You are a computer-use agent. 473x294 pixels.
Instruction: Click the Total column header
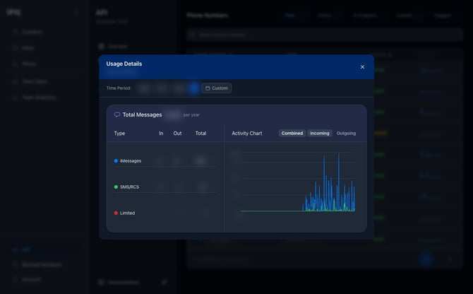tap(200, 133)
